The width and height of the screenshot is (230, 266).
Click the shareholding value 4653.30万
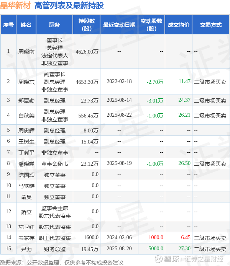87,82
